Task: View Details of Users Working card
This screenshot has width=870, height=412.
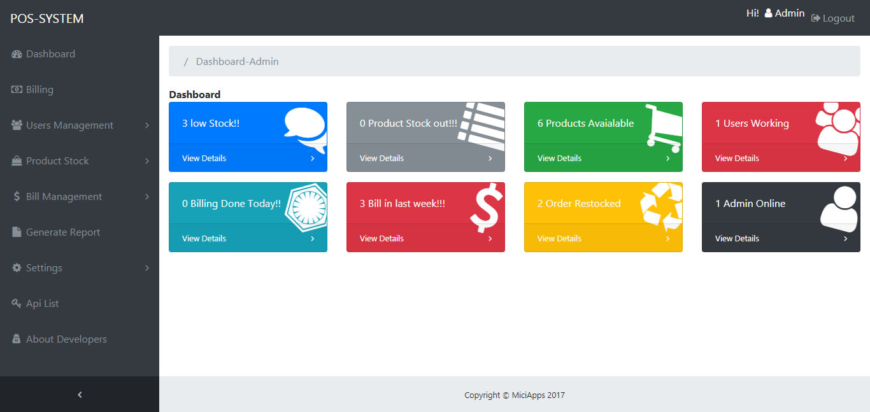Action: [x=737, y=159]
